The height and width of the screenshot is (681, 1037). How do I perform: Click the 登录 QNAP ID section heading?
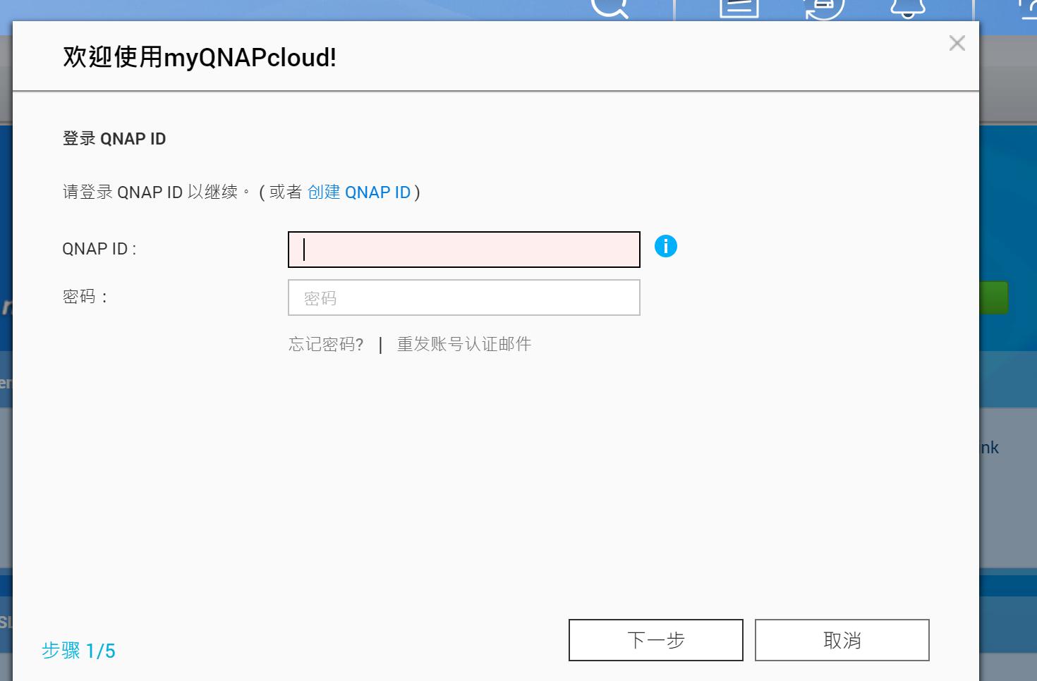tap(114, 138)
